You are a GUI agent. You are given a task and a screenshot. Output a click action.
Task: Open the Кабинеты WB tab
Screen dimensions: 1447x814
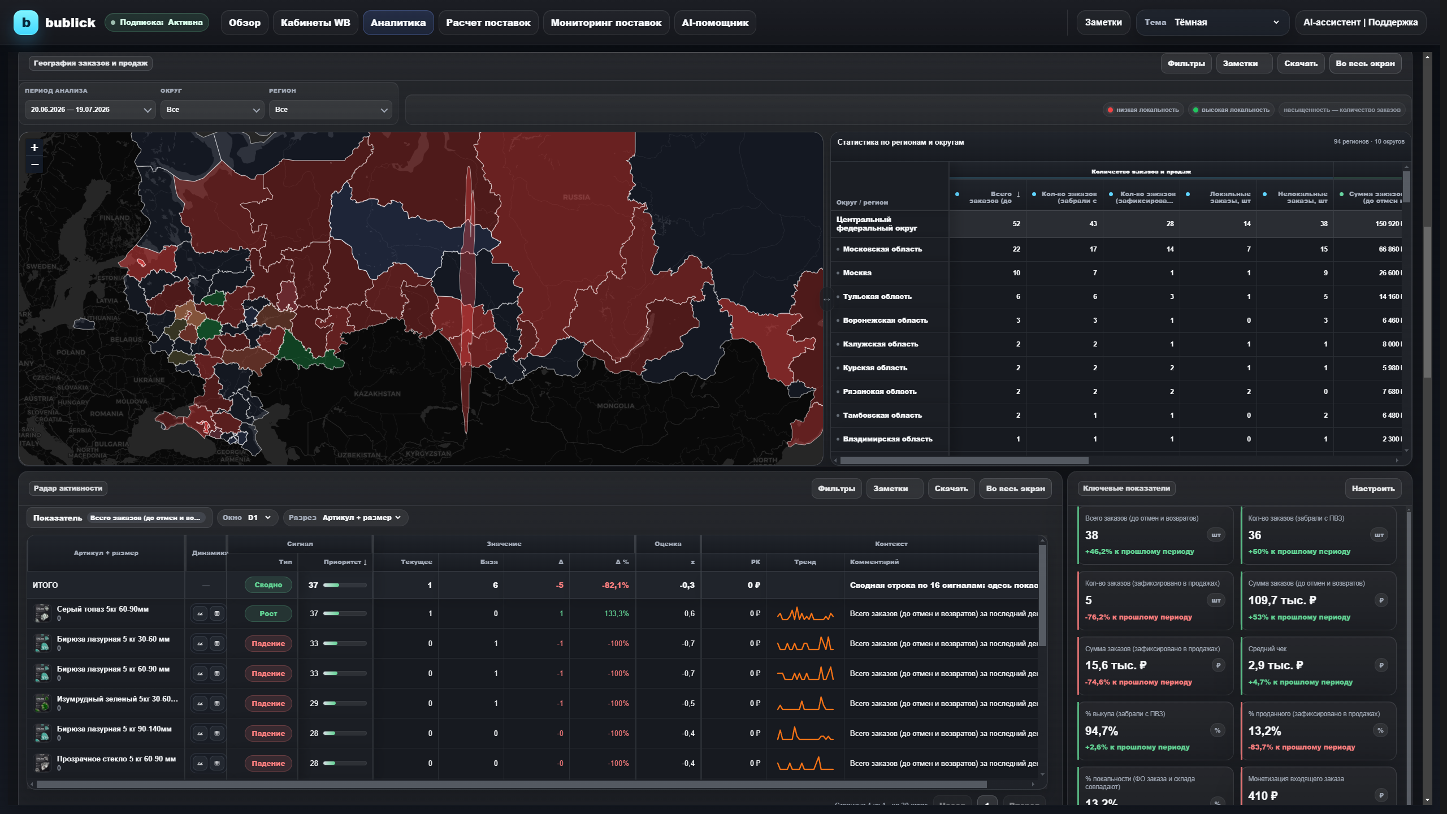coord(315,23)
